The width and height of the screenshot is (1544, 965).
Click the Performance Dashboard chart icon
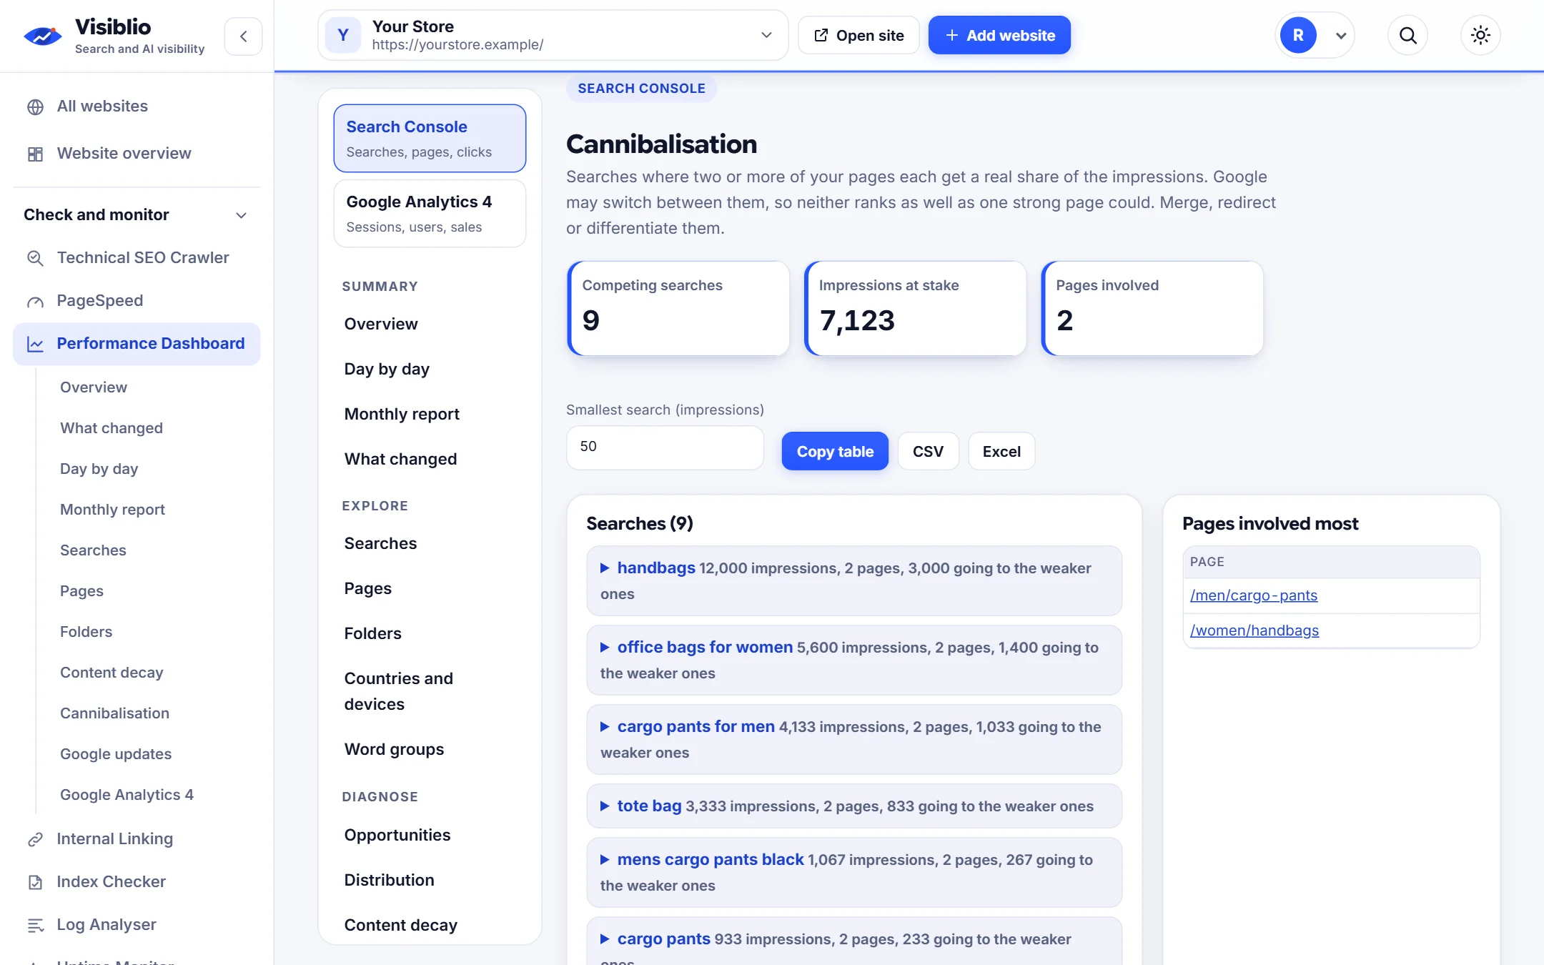(x=35, y=344)
